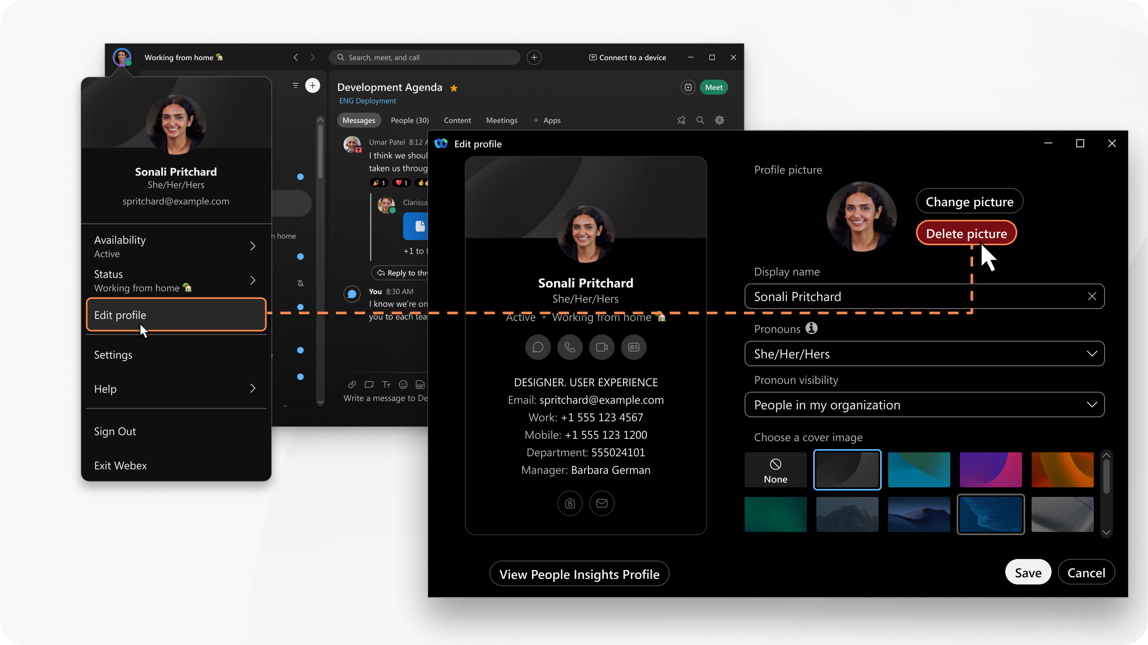
Task: Click the phone call icon on profile card
Action: (x=570, y=347)
